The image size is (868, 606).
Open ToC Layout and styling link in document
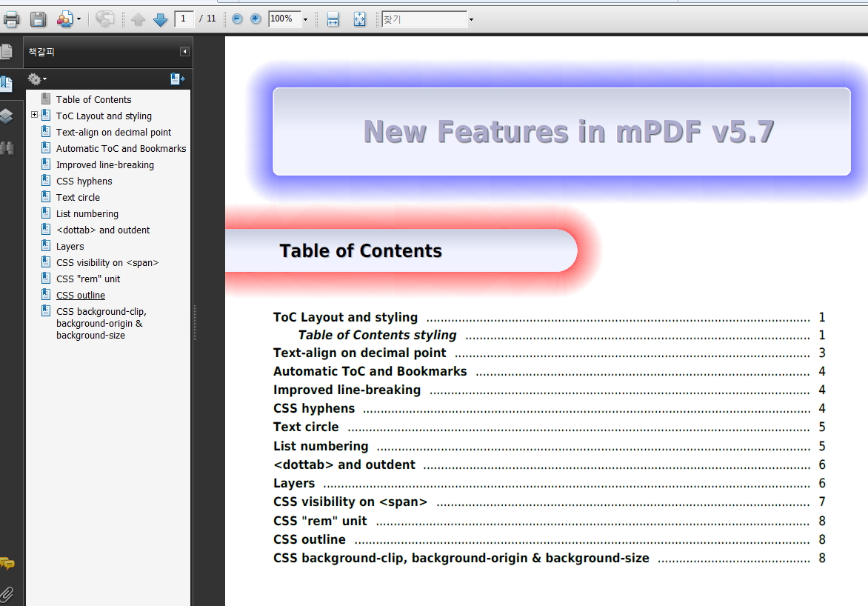pos(345,317)
